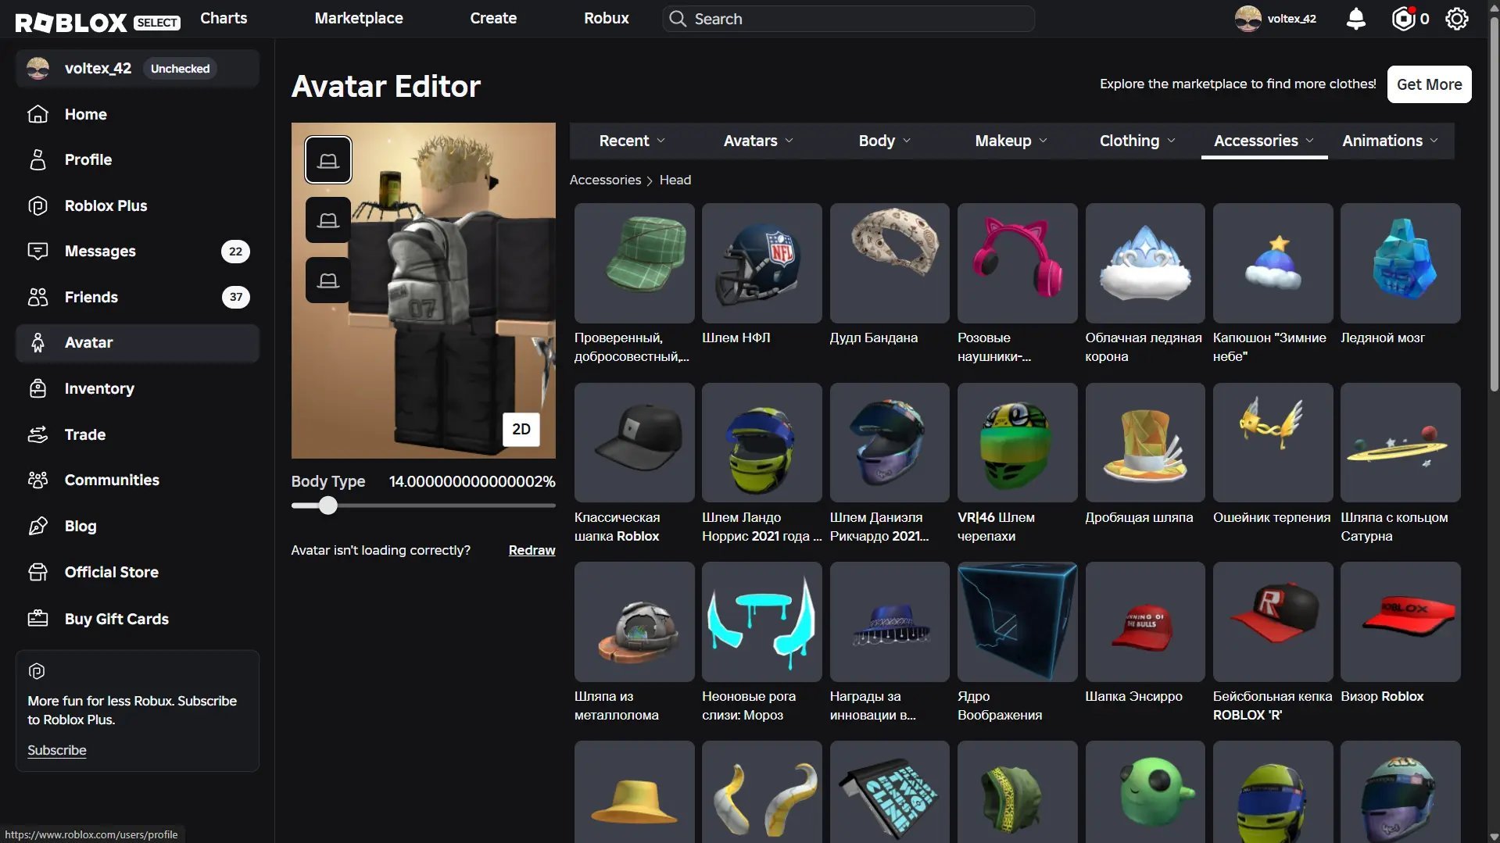
Task: Click the Subscribe link
Action: [x=57, y=750]
